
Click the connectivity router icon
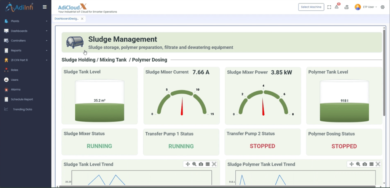click(x=347, y=7)
